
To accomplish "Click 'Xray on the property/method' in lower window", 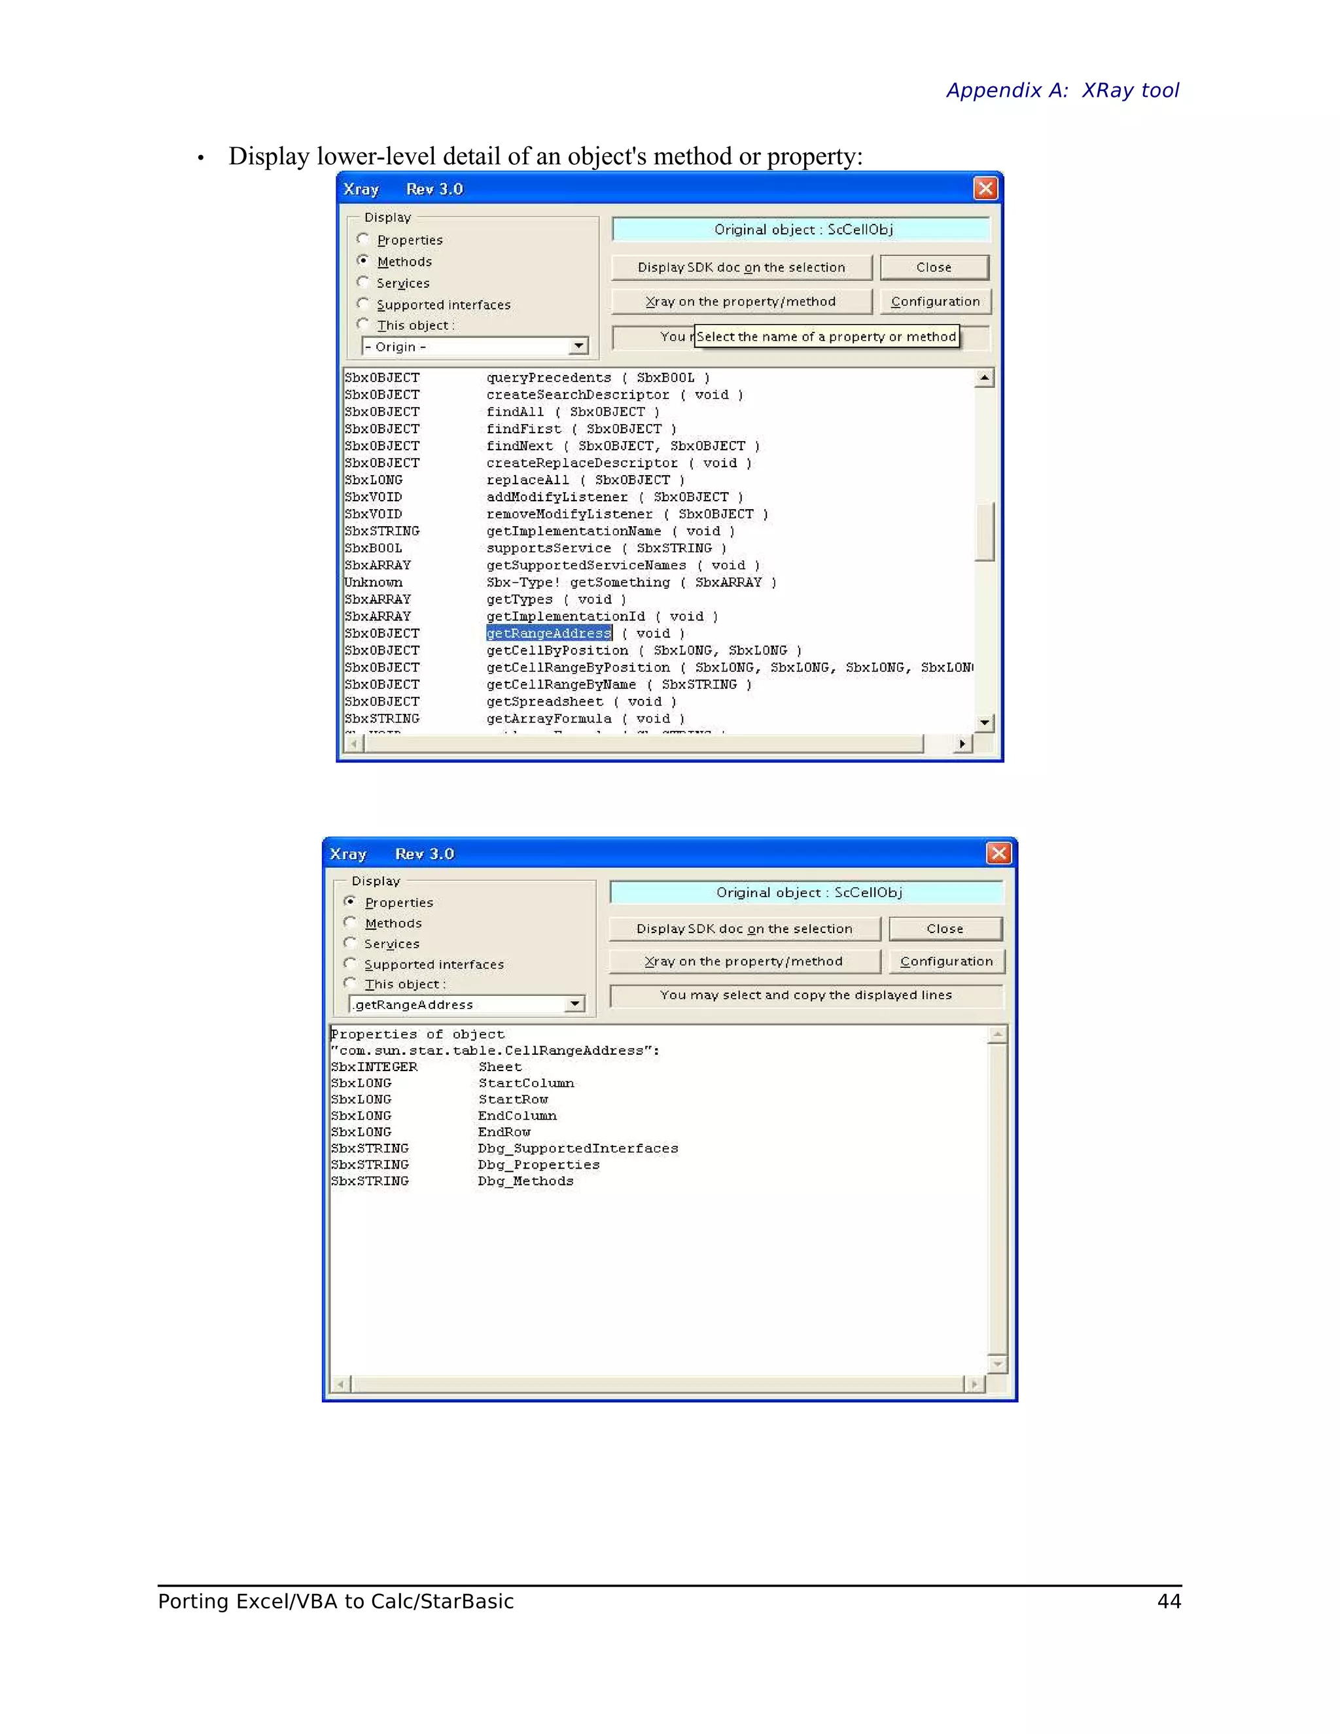I will coord(745,961).
